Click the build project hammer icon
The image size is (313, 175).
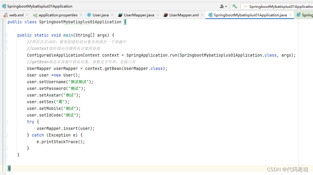tap(235, 6)
